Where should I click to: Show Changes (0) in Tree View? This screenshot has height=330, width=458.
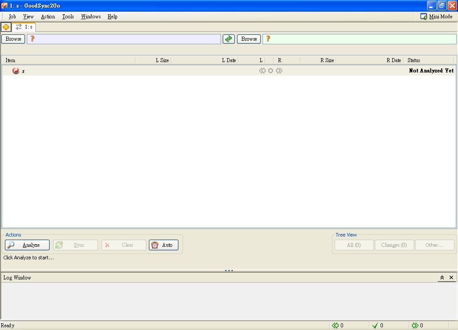point(394,245)
